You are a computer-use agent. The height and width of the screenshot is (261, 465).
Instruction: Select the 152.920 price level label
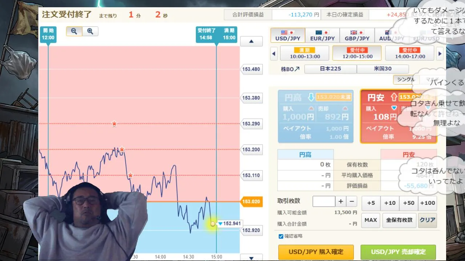point(251,230)
